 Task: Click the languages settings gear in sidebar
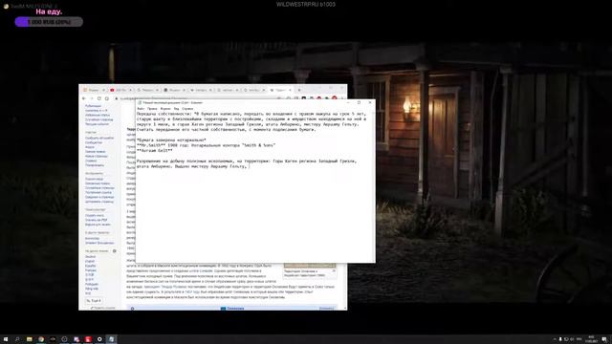(x=115, y=251)
